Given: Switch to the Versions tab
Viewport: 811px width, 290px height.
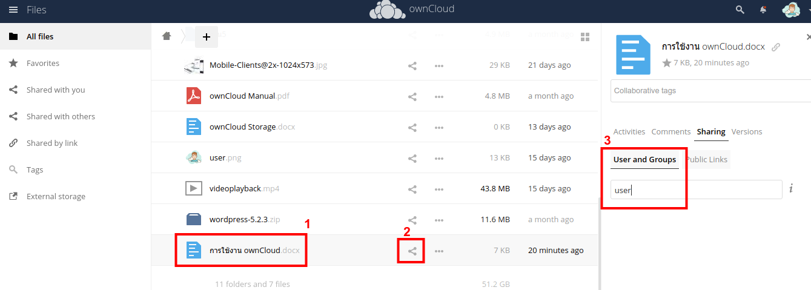Looking at the screenshot, I should pos(746,131).
